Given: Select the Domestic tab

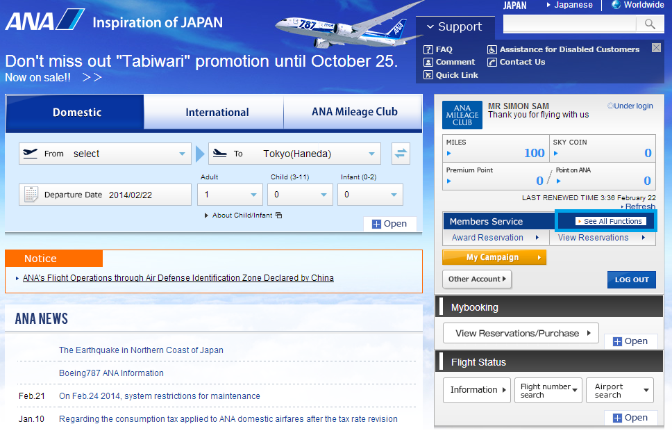Looking at the screenshot, I should point(75,113).
